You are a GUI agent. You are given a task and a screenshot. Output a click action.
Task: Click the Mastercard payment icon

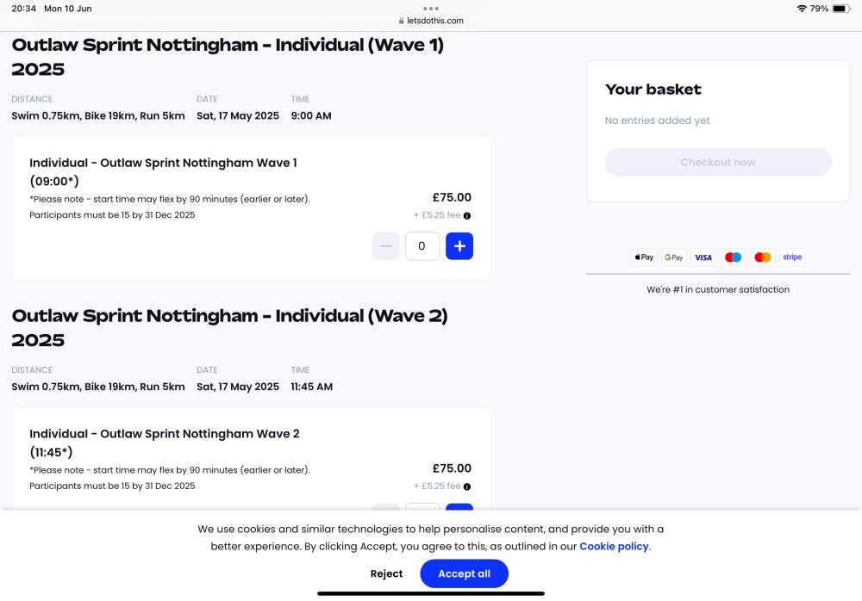(763, 257)
